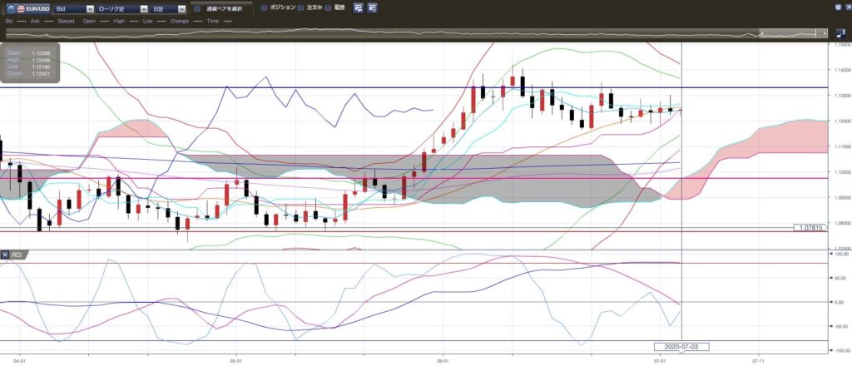Toggle the 通貨ペアを選択 checkbox
Image resolution: width=852 pixels, height=366 pixels.
point(198,8)
